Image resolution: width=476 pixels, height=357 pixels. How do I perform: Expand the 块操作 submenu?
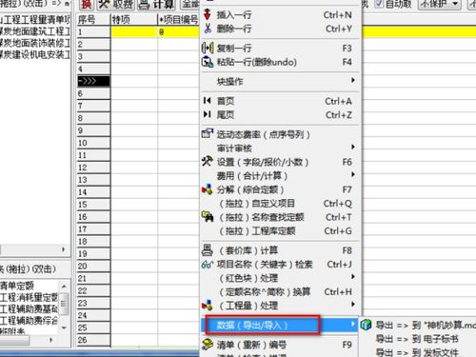[279, 81]
